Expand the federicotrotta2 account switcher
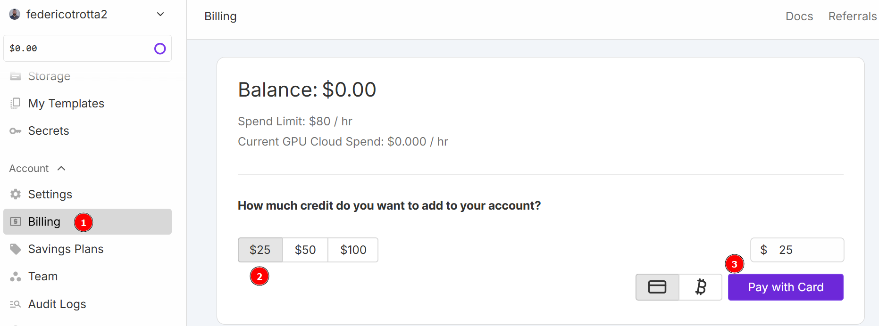The image size is (879, 326). pos(160,14)
